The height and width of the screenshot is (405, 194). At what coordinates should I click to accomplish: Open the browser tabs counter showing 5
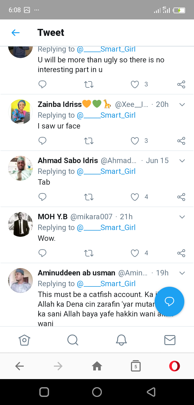point(136,366)
